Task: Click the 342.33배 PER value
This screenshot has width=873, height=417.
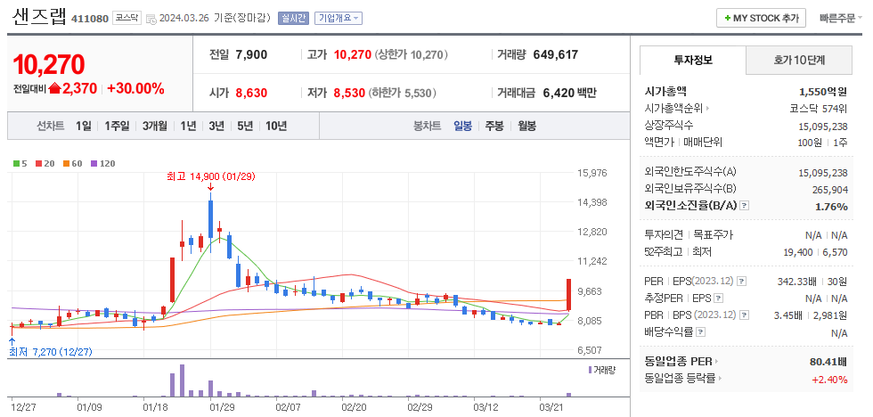Action: [x=796, y=282]
